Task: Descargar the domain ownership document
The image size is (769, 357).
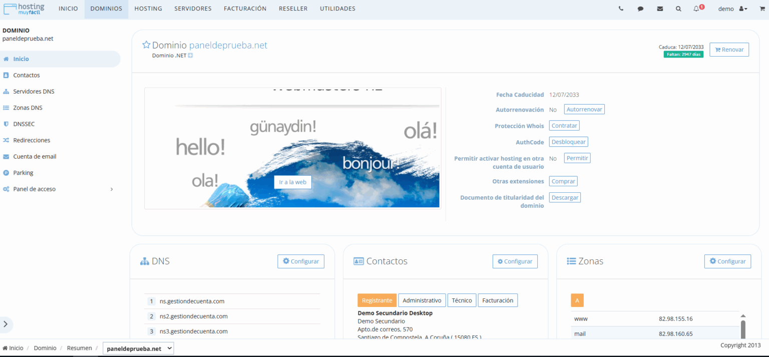Action: [564, 197]
